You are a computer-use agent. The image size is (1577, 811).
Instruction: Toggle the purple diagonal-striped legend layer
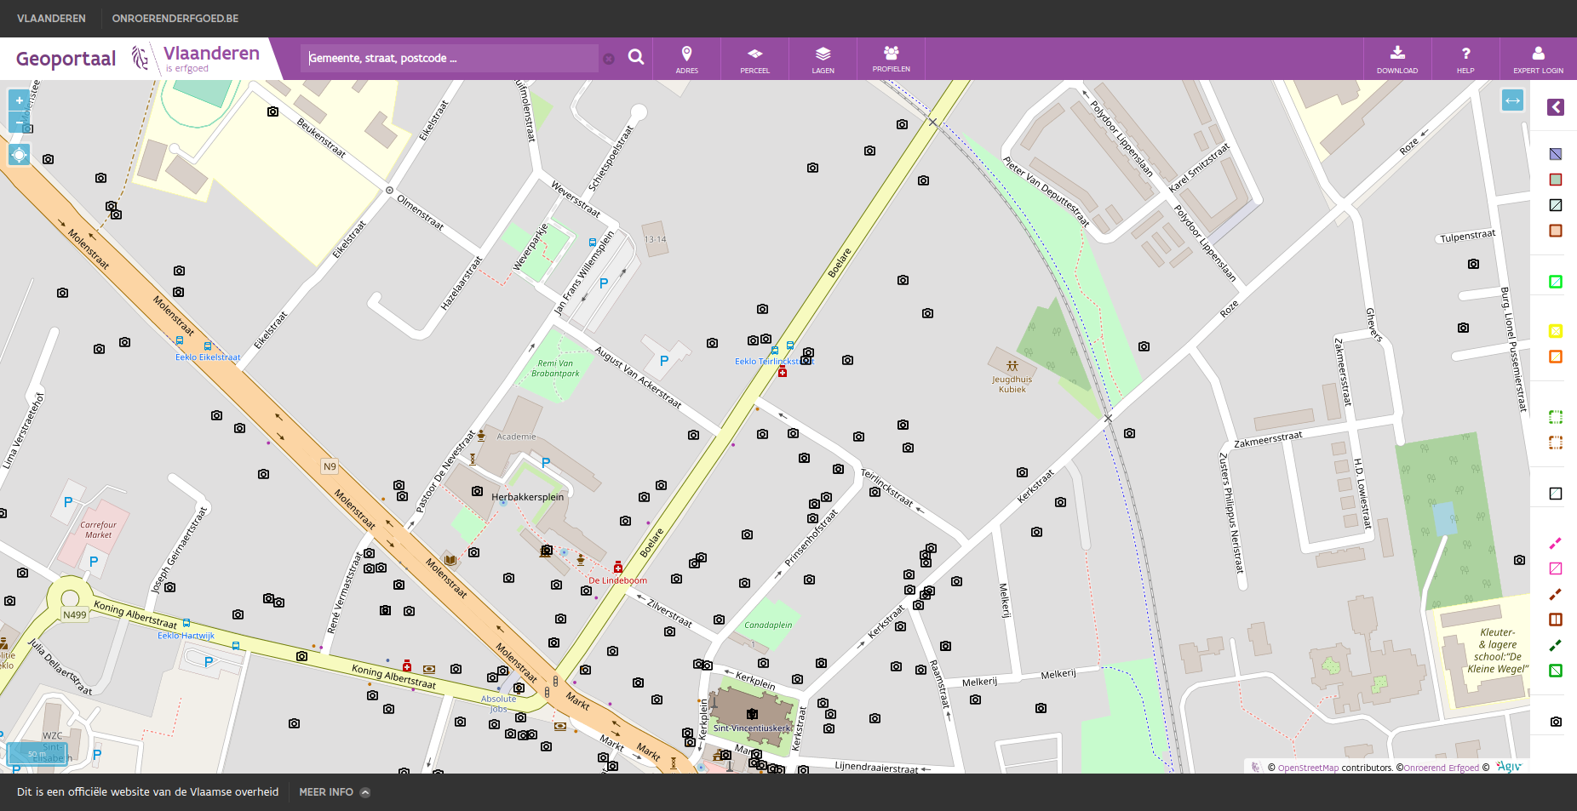(1556, 154)
